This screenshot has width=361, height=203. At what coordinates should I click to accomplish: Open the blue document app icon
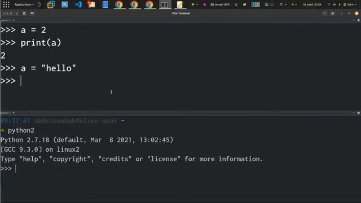click(105, 5)
